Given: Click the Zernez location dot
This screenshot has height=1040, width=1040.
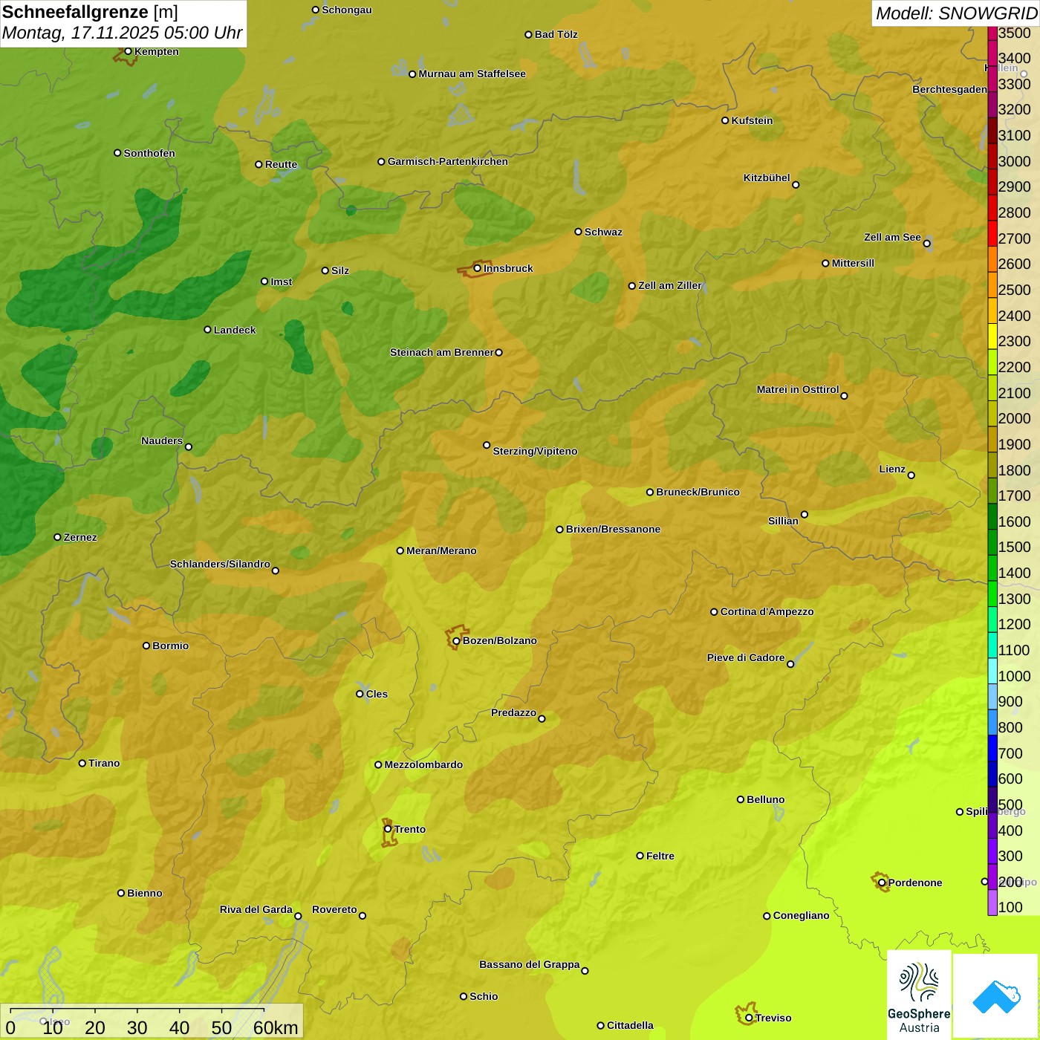Looking at the screenshot, I should click(57, 537).
